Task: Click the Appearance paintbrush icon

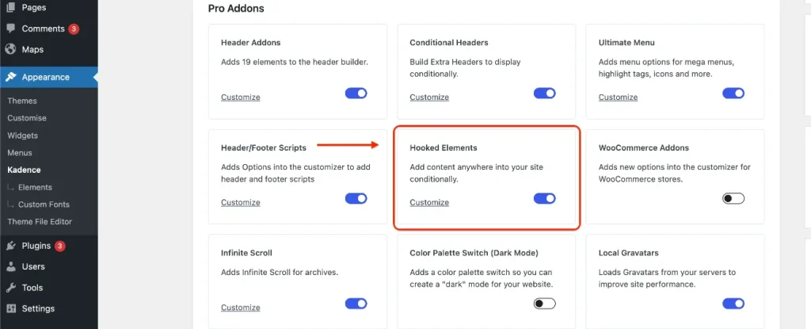Action: pyautogui.click(x=10, y=77)
